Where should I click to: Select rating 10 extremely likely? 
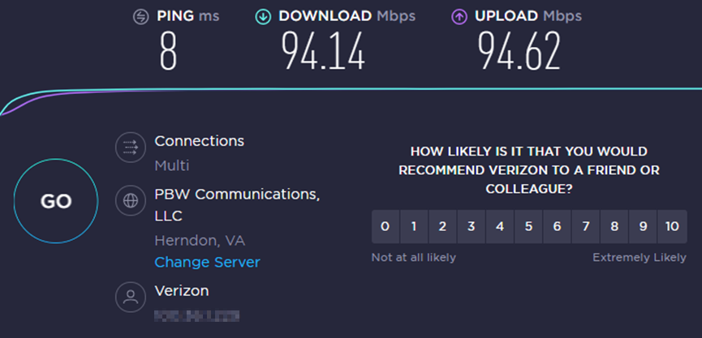coord(672,227)
